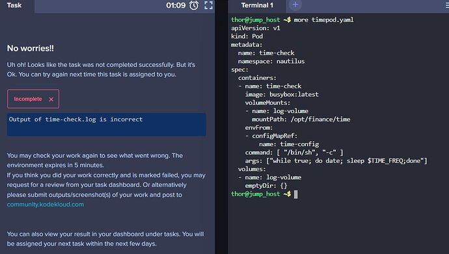Click the terminal cursor at the last prompt

click(x=296, y=194)
